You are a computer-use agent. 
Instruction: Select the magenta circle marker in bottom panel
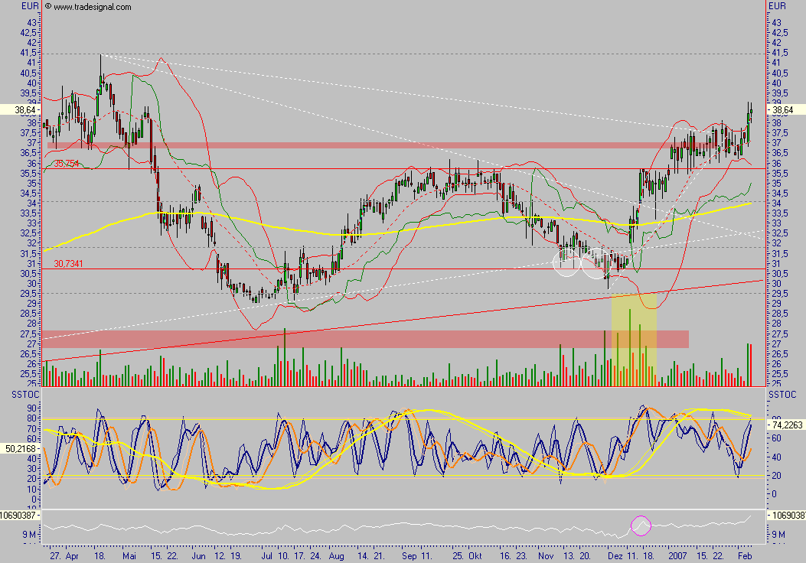(x=640, y=526)
